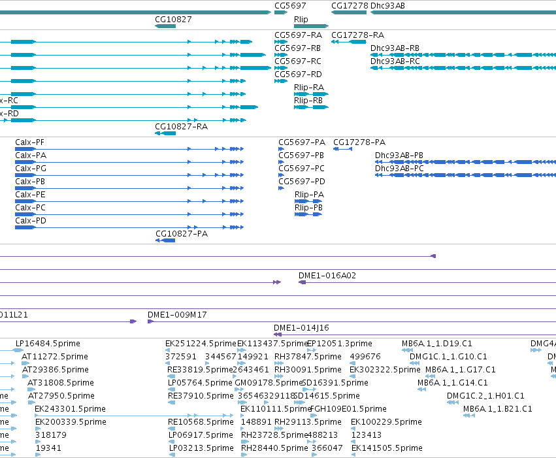Click the CG17278-RA transcript label
Screen dimensions: 556x458
coord(358,35)
